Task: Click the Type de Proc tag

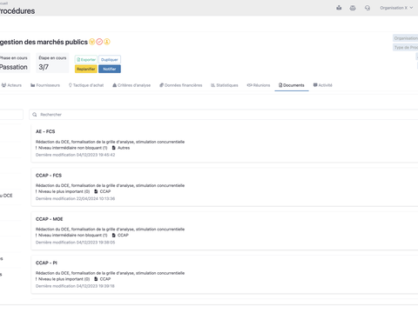Action: pyautogui.click(x=406, y=47)
